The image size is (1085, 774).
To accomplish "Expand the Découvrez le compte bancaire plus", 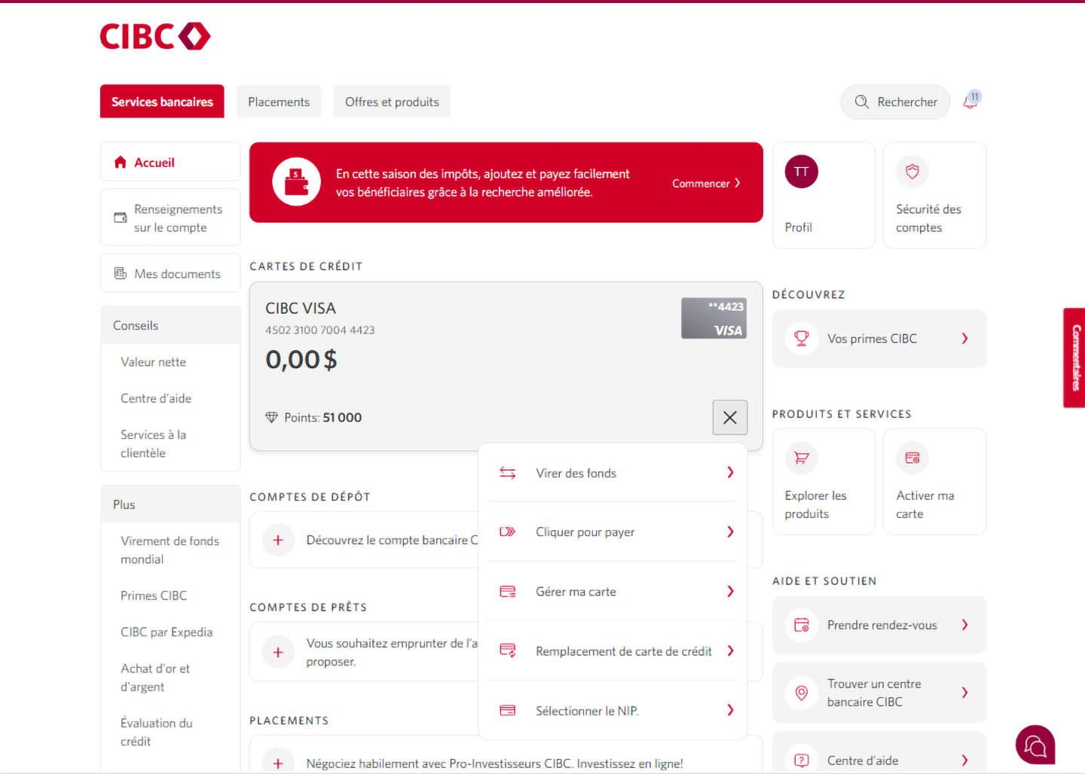I will (x=278, y=540).
